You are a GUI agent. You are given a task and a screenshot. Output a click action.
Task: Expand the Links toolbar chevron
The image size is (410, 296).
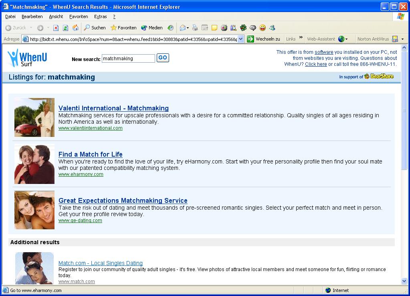(301, 37)
